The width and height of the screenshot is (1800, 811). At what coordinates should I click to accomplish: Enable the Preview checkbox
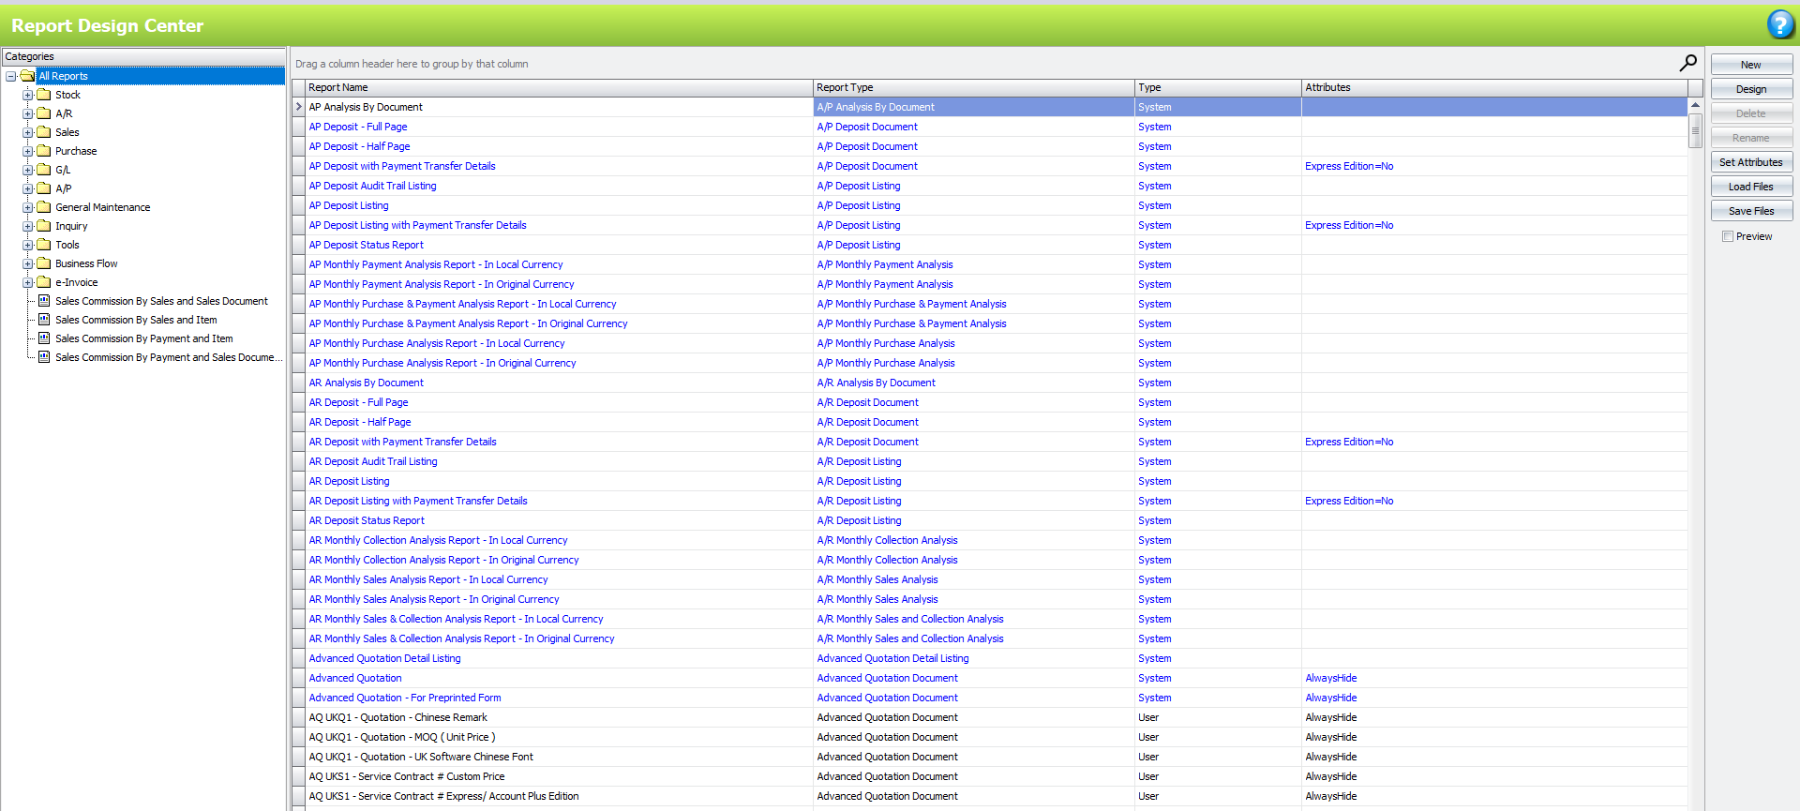(x=1727, y=237)
